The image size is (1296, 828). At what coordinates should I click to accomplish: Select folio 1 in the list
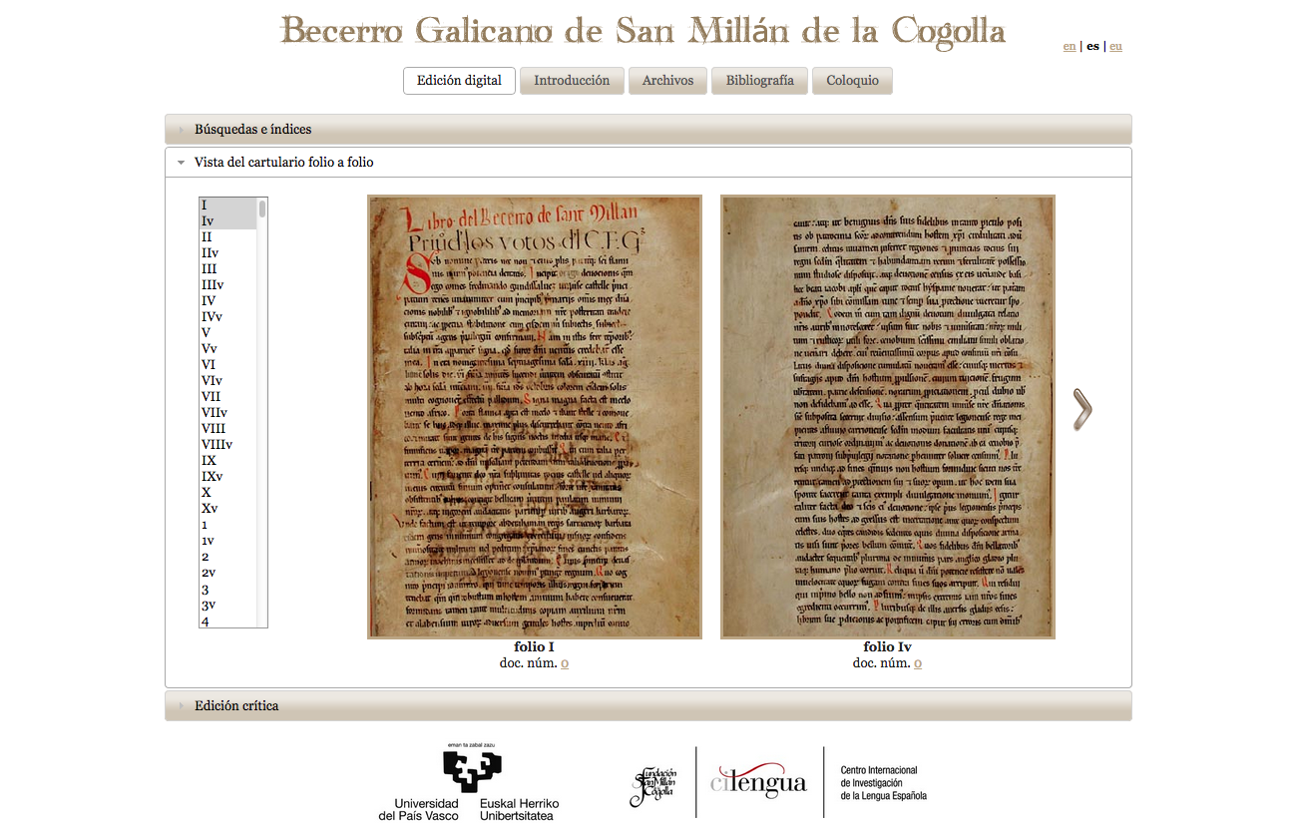pos(228,525)
